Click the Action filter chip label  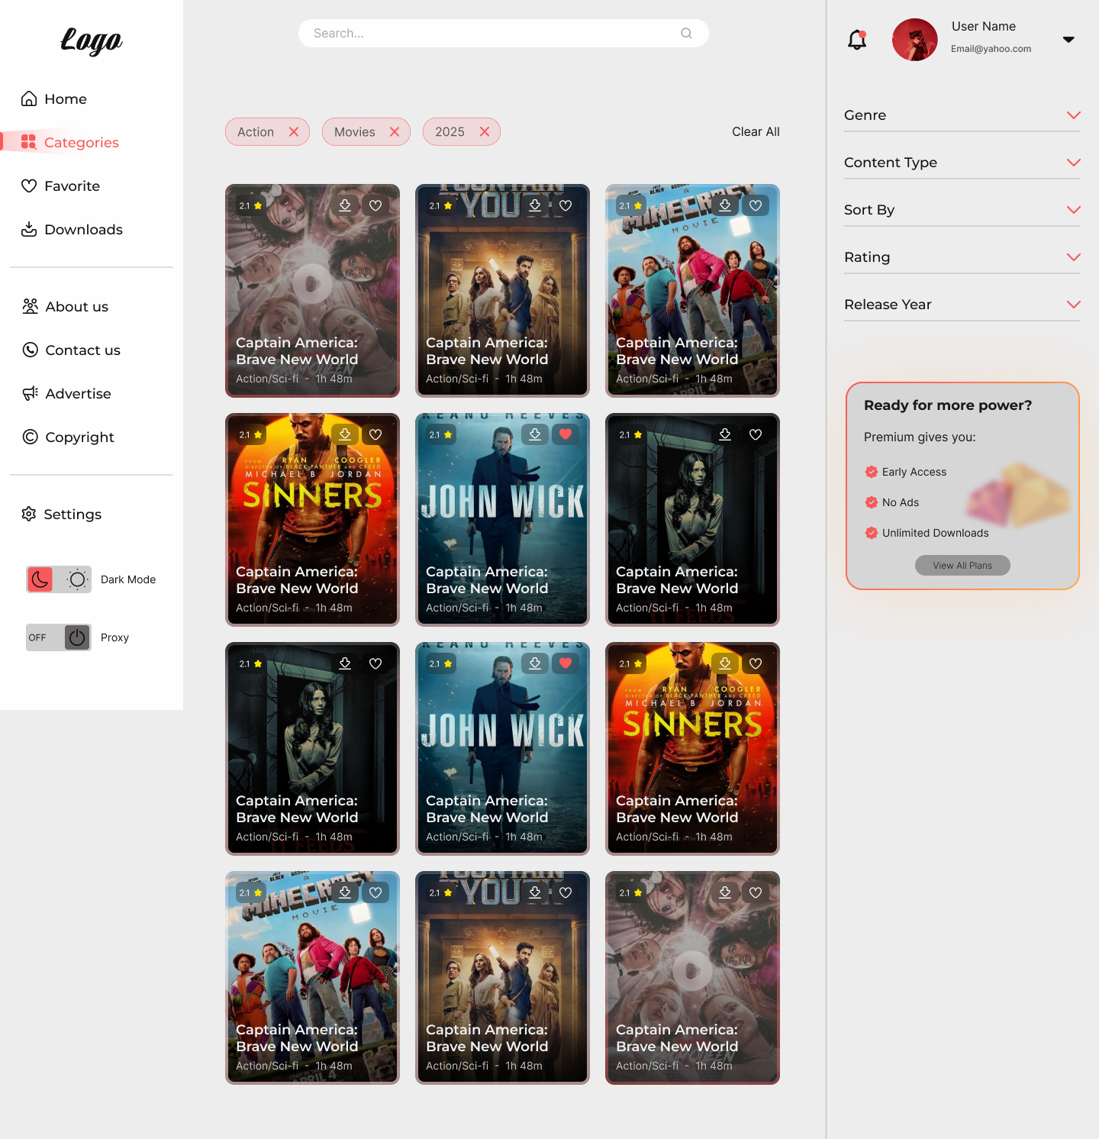click(x=256, y=132)
